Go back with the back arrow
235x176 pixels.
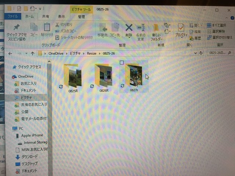pyautogui.click(x=10, y=54)
